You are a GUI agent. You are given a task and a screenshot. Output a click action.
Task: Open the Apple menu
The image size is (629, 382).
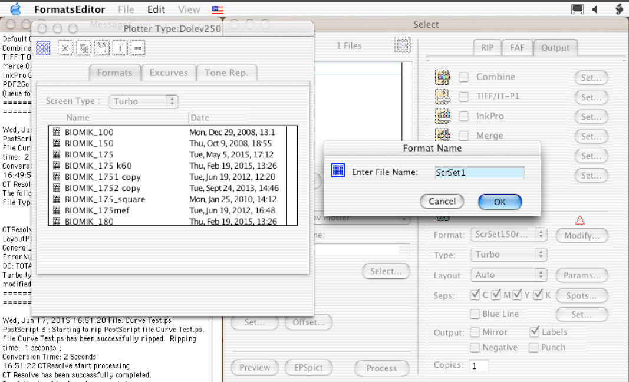pyautogui.click(x=15, y=9)
